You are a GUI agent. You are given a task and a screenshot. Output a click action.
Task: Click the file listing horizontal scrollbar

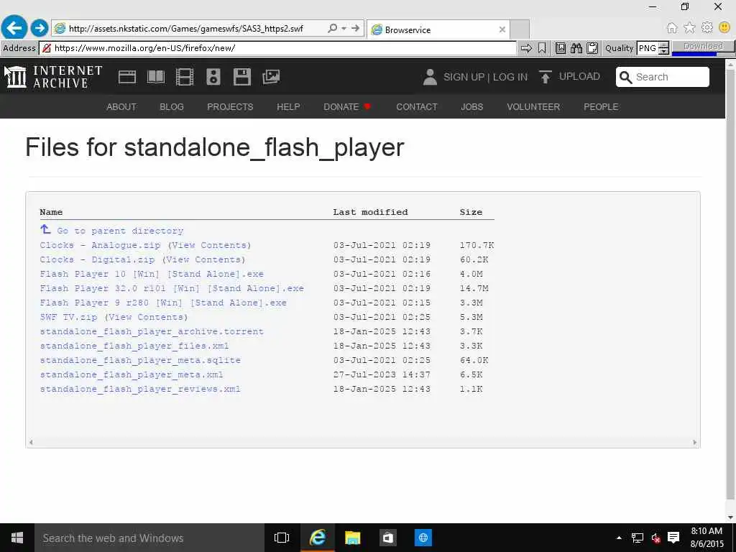[x=363, y=442]
